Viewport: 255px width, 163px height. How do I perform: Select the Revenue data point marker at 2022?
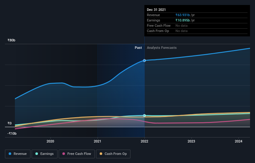pyautogui.click(x=144, y=61)
